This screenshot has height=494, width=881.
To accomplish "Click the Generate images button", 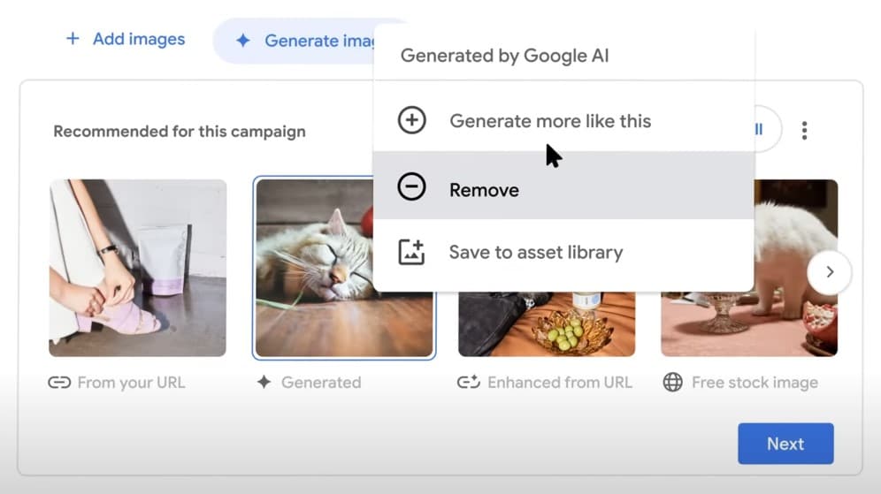I will tap(301, 41).
